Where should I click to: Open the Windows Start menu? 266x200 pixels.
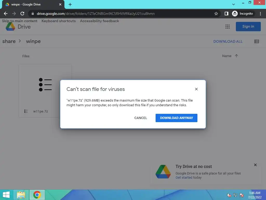coord(6,195)
